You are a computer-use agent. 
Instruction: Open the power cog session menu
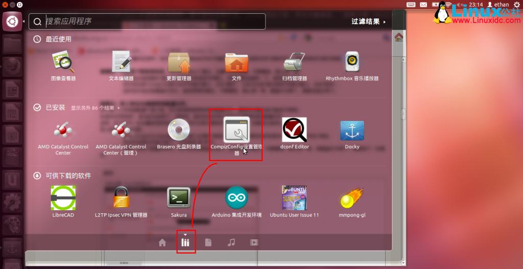pos(517,4)
